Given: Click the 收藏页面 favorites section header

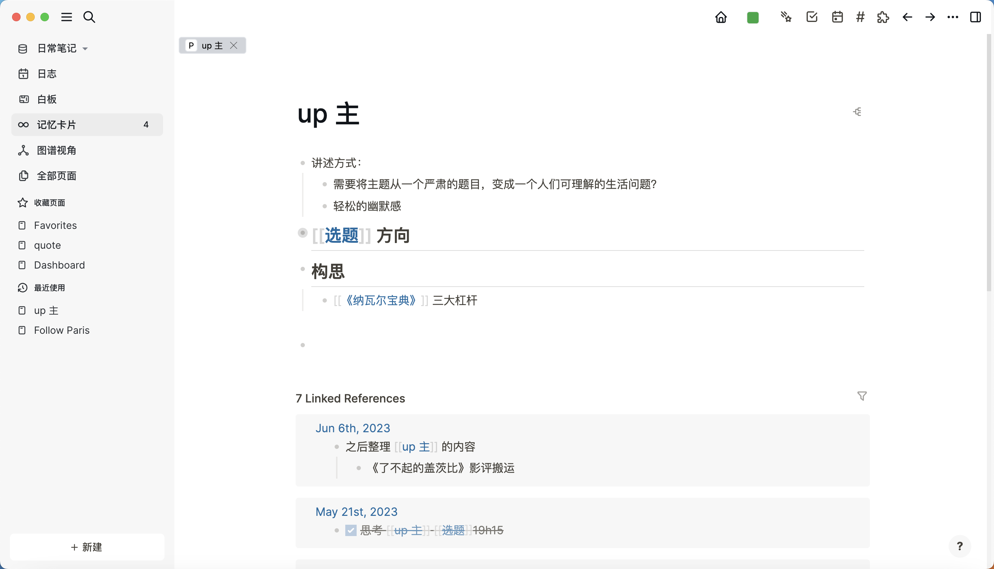Looking at the screenshot, I should 49,203.
